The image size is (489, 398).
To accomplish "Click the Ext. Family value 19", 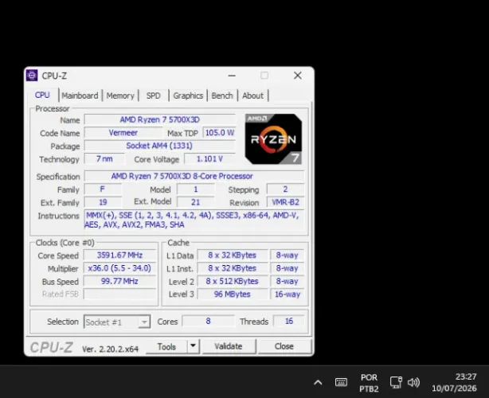I will pos(103,202).
